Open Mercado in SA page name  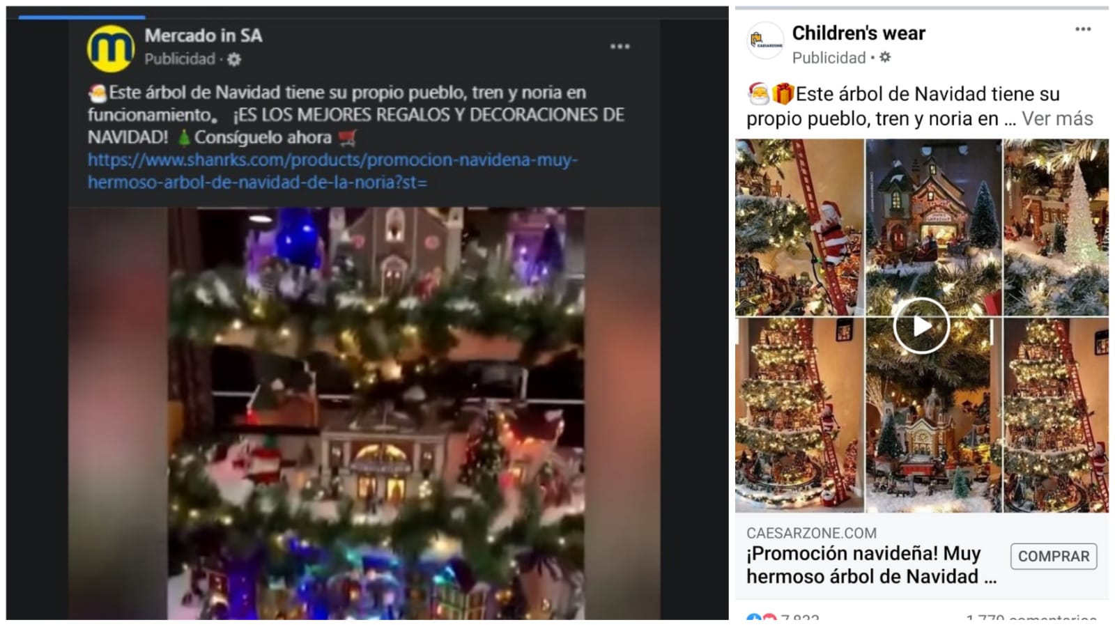(x=203, y=36)
